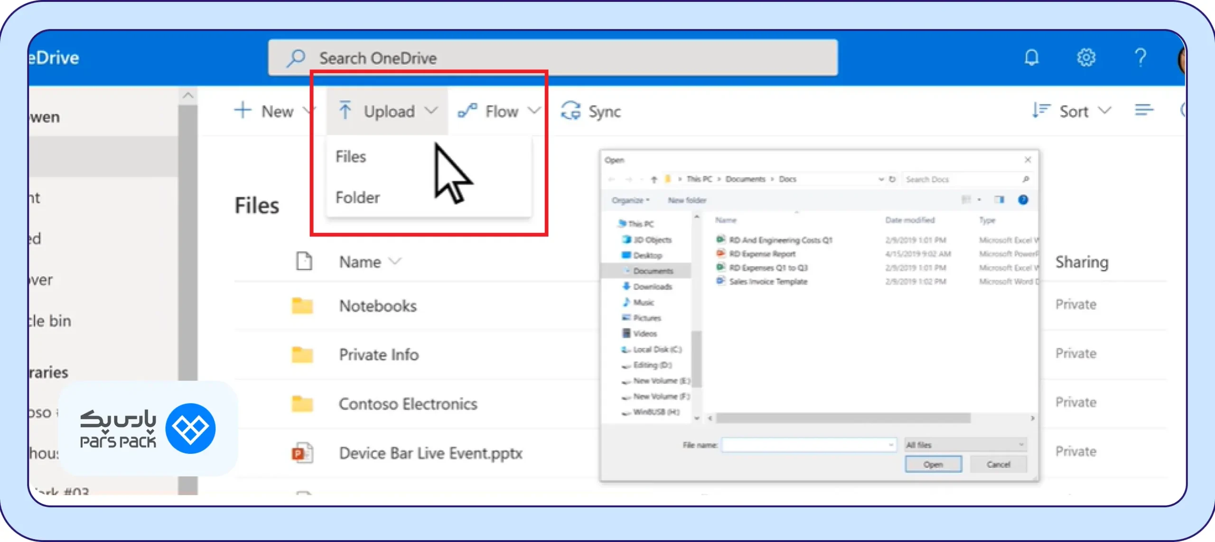Click the Contoso Electronics folder icon
This screenshot has height=542, width=1215.
(302, 404)
